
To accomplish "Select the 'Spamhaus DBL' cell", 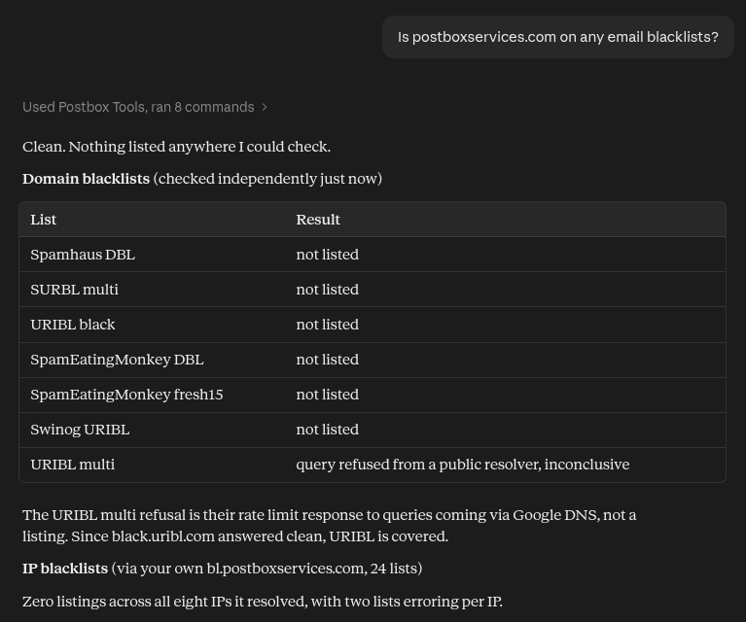I will tap(83, 255).
